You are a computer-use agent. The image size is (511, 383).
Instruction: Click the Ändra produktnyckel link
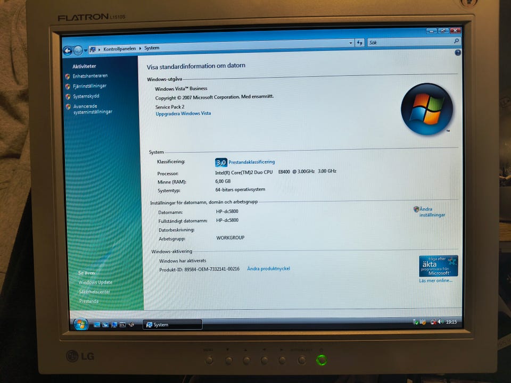268,269
